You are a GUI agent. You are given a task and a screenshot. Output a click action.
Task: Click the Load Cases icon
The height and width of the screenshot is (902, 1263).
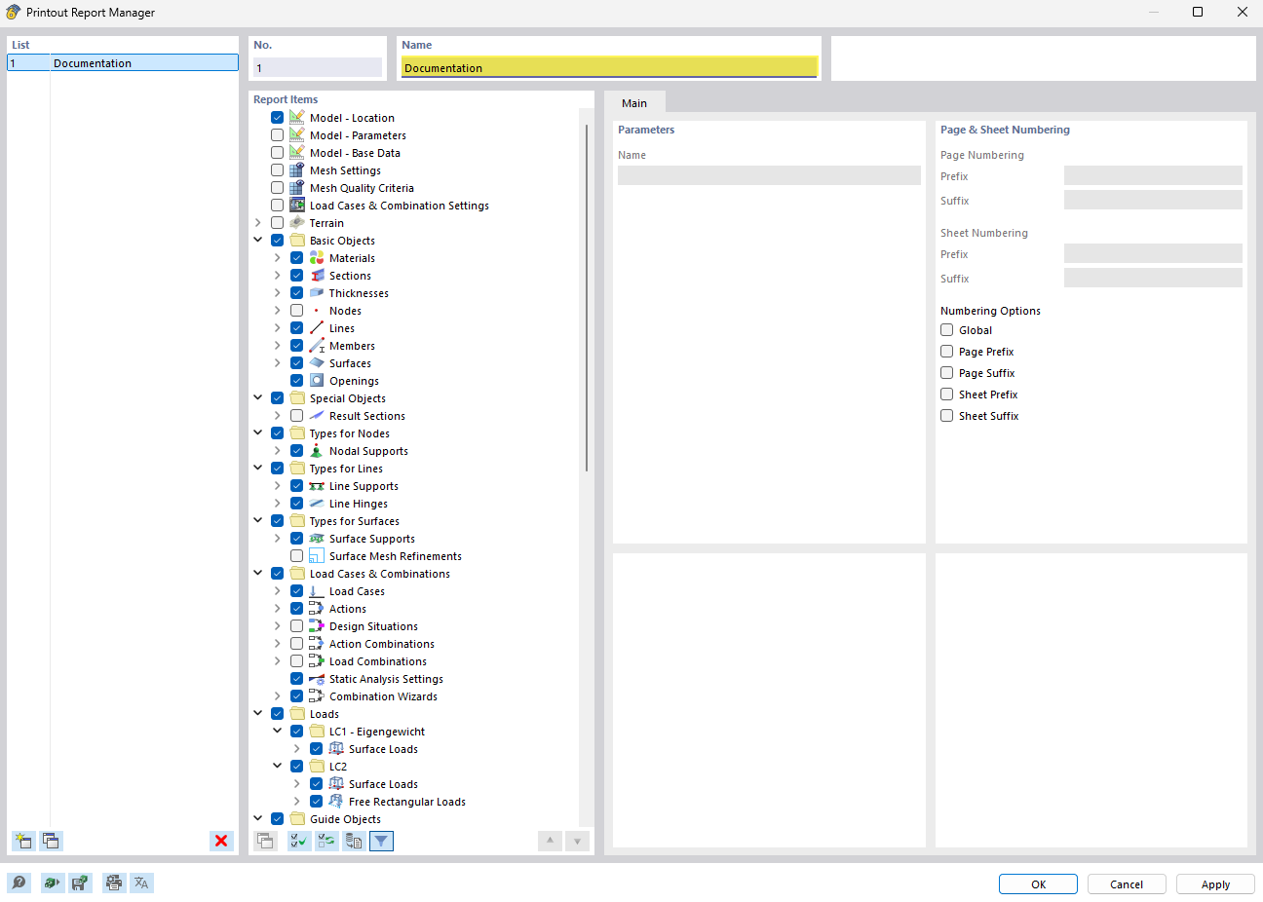tap(317, 591)
